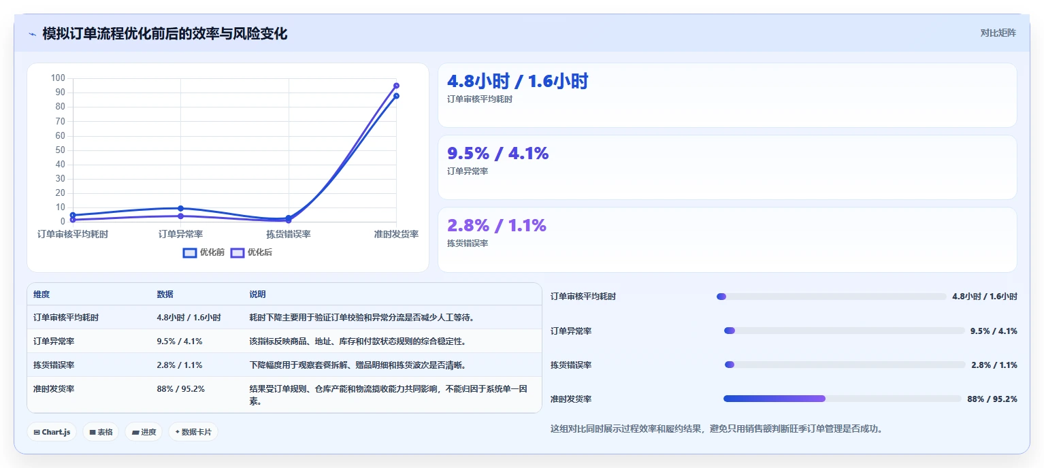The width and height of the screenshot is (1044, 468).
Task: Click the panel title 模拟订单流程优化前后的效率与风险变化
Action: (x=165, y=33)
